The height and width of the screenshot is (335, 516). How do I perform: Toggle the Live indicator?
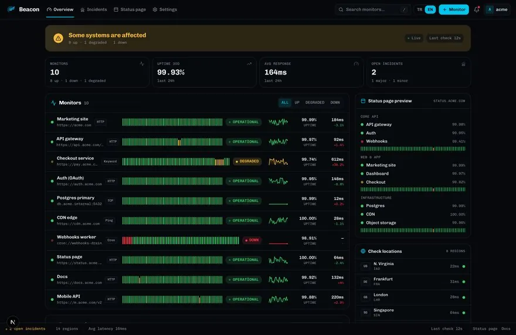click(x=414, y=38)
